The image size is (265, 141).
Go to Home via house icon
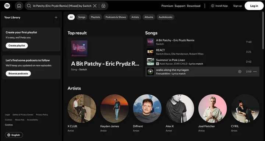(x=19, y=6)
